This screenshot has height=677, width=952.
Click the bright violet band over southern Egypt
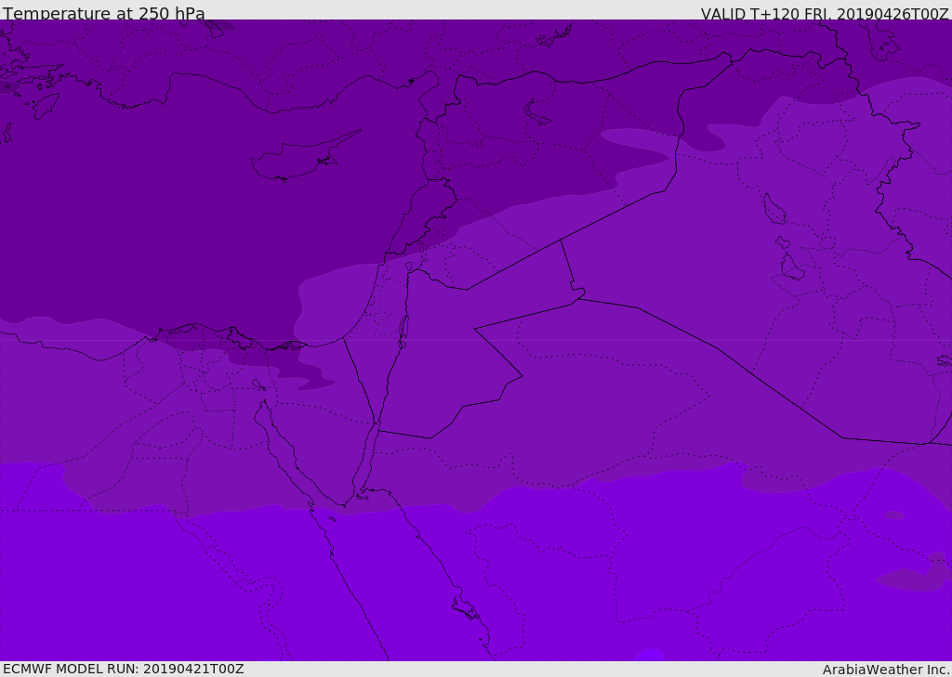tap(243, 582)
